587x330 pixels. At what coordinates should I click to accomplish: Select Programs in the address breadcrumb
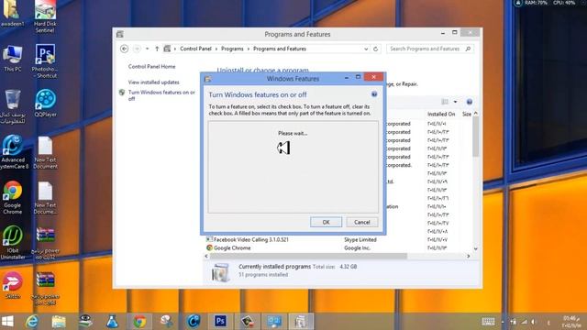point(232,49)
